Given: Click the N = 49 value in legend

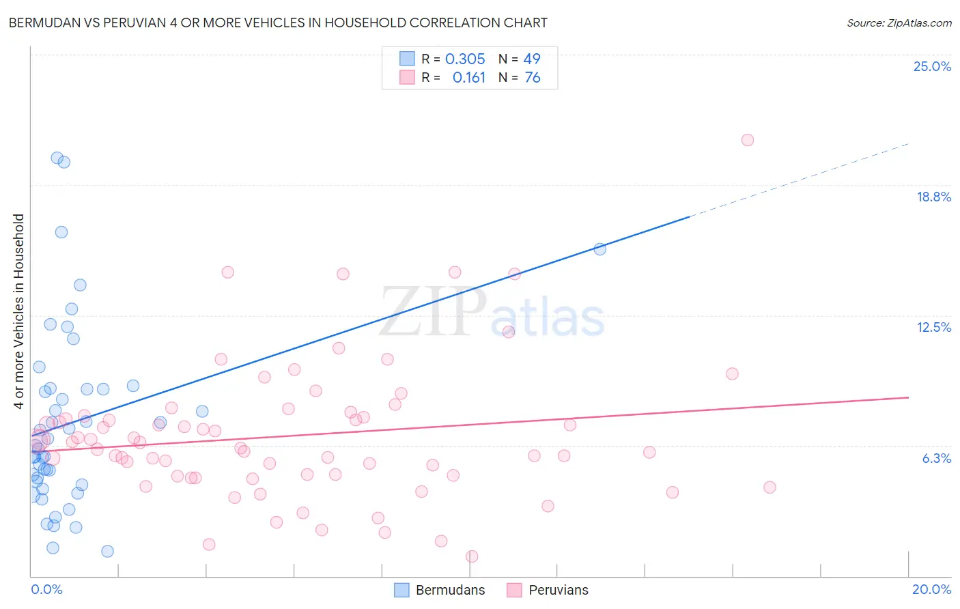Looking at the screenshot, I should pos(520,59).
